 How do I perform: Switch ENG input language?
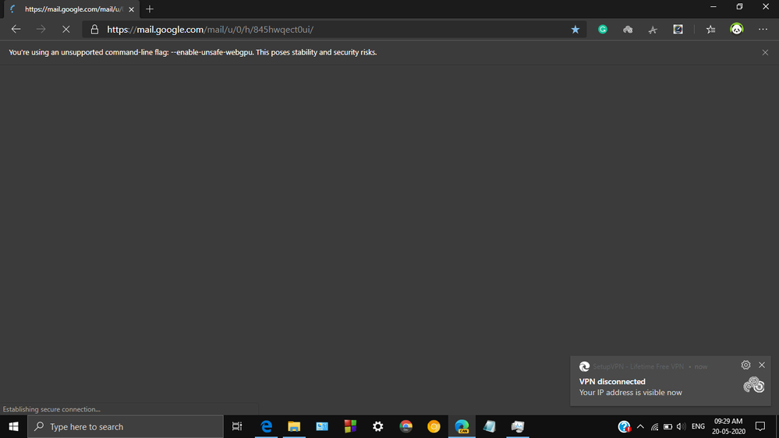698,426
